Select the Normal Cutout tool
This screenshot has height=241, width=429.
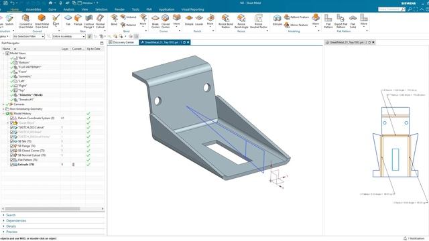pyautogui.click(x=100, y=21)
